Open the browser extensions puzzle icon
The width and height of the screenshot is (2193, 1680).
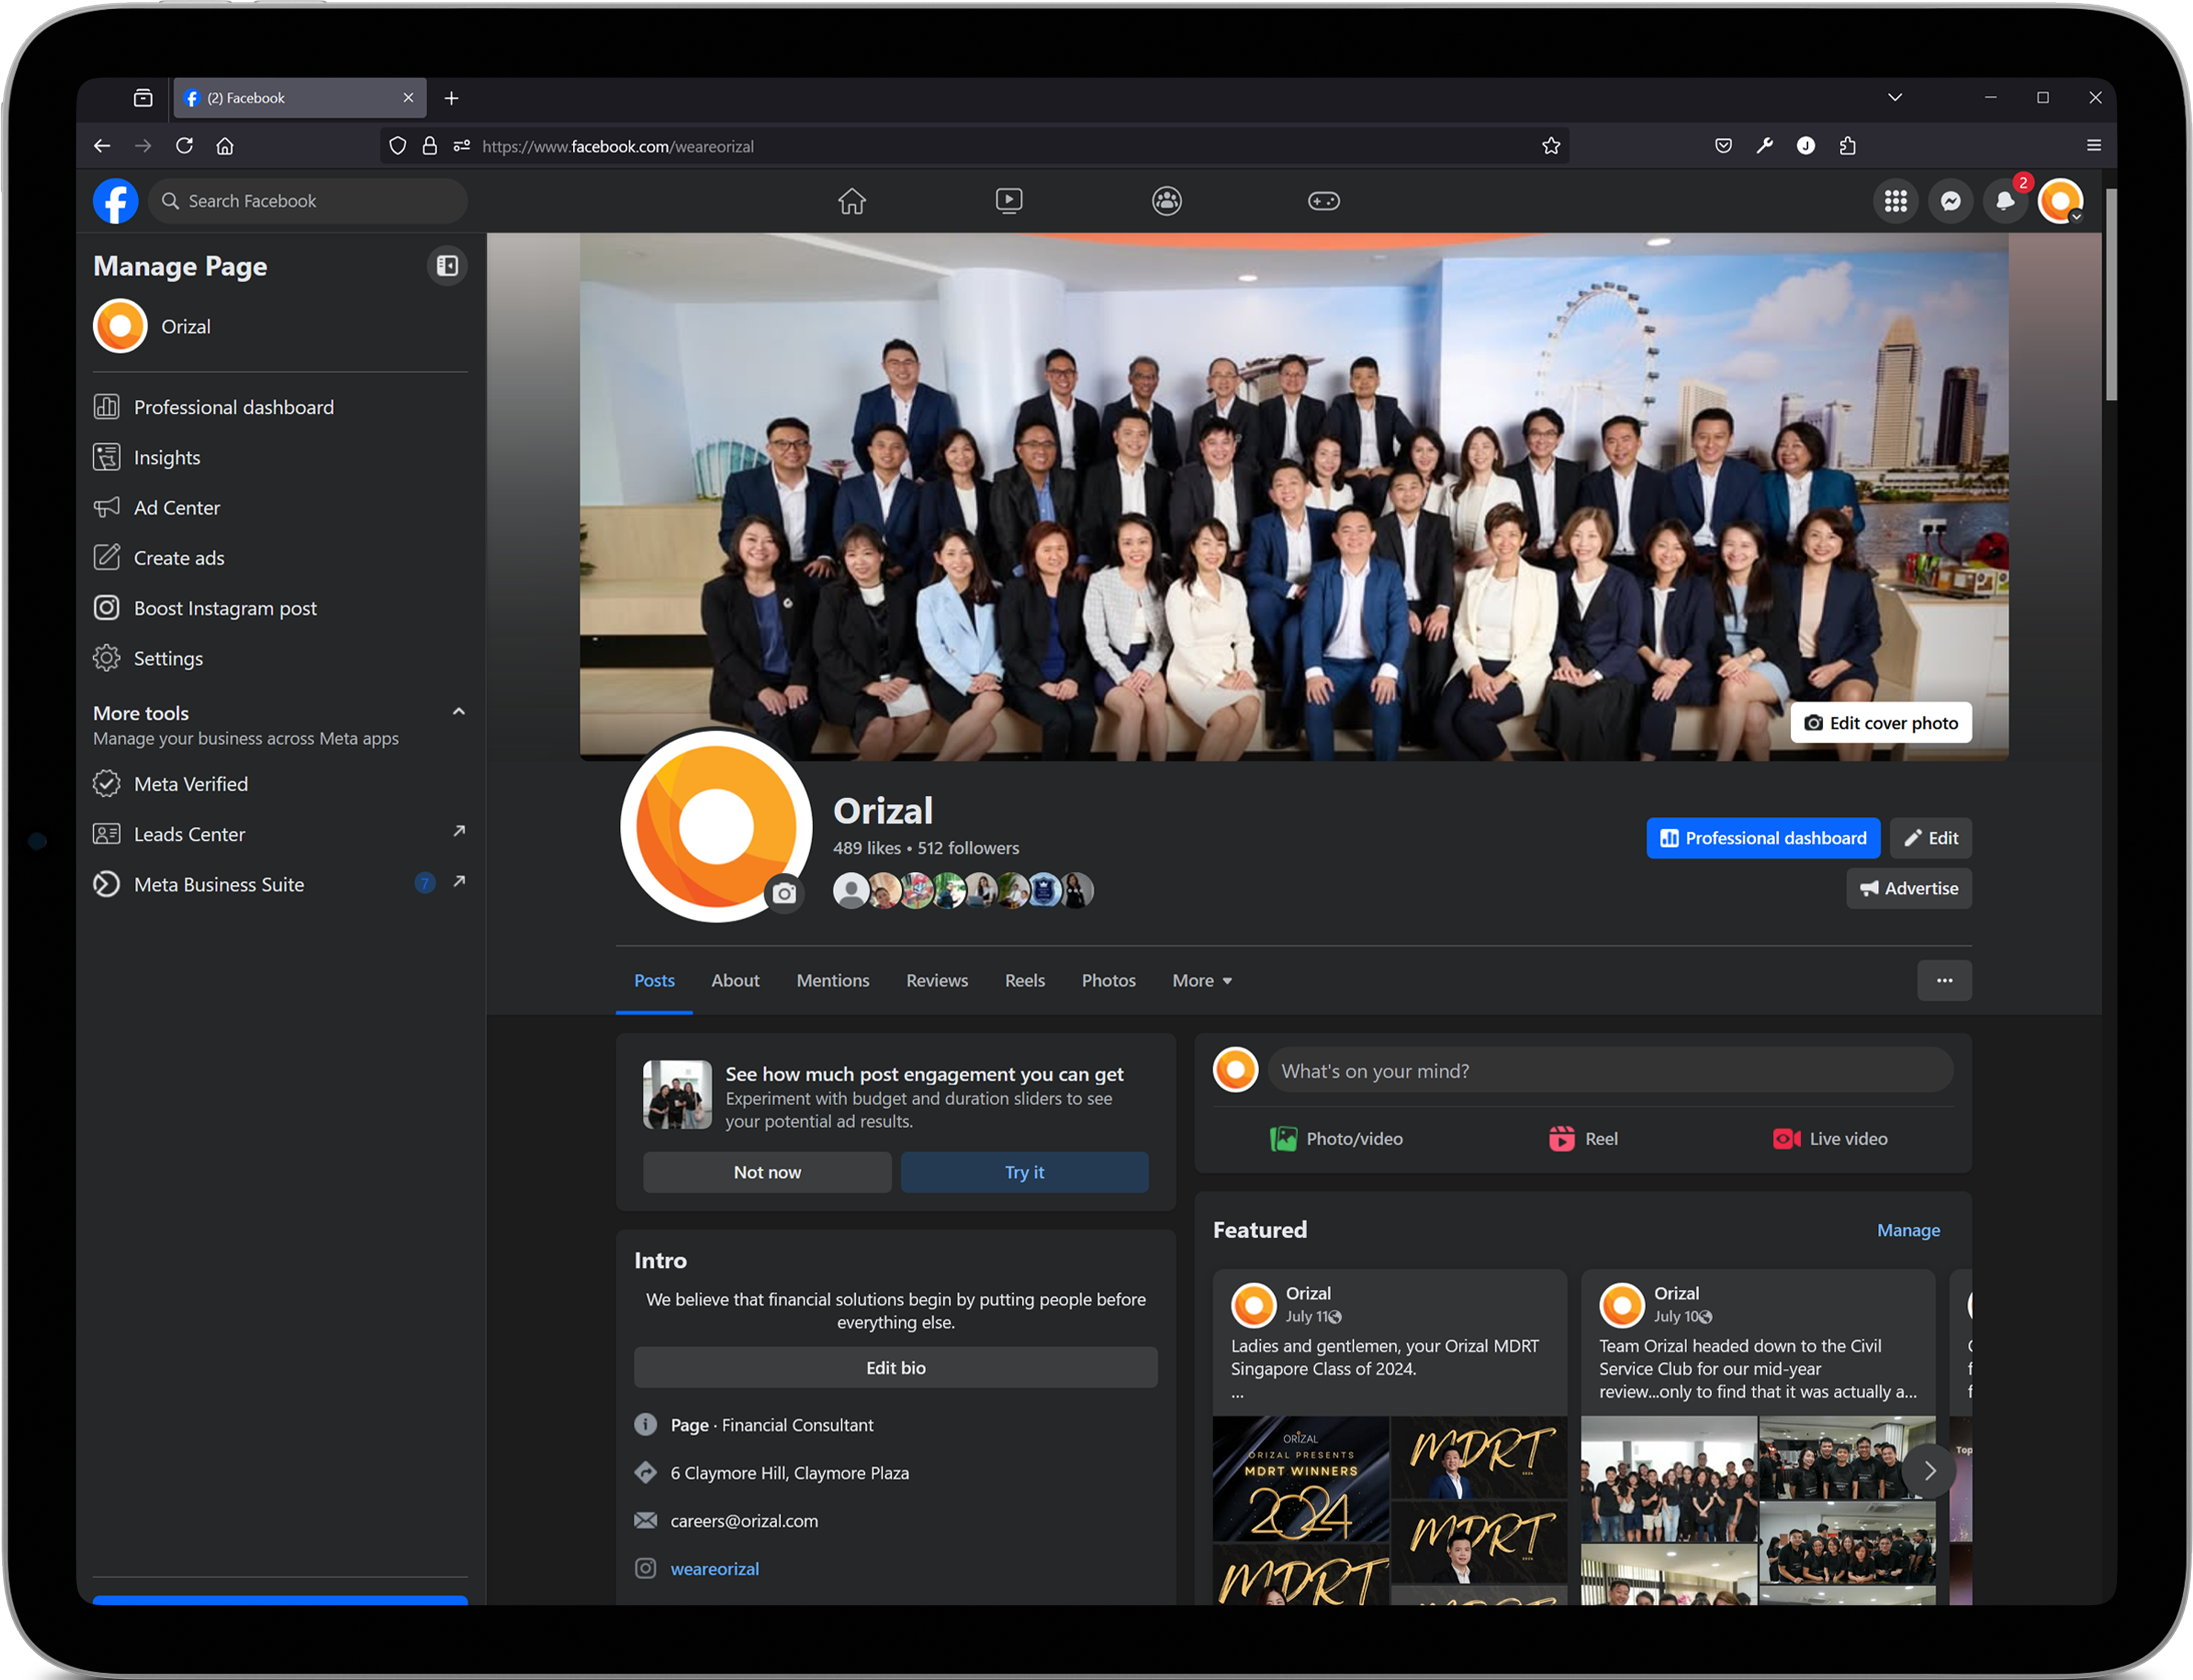[x=1847, y=146]
